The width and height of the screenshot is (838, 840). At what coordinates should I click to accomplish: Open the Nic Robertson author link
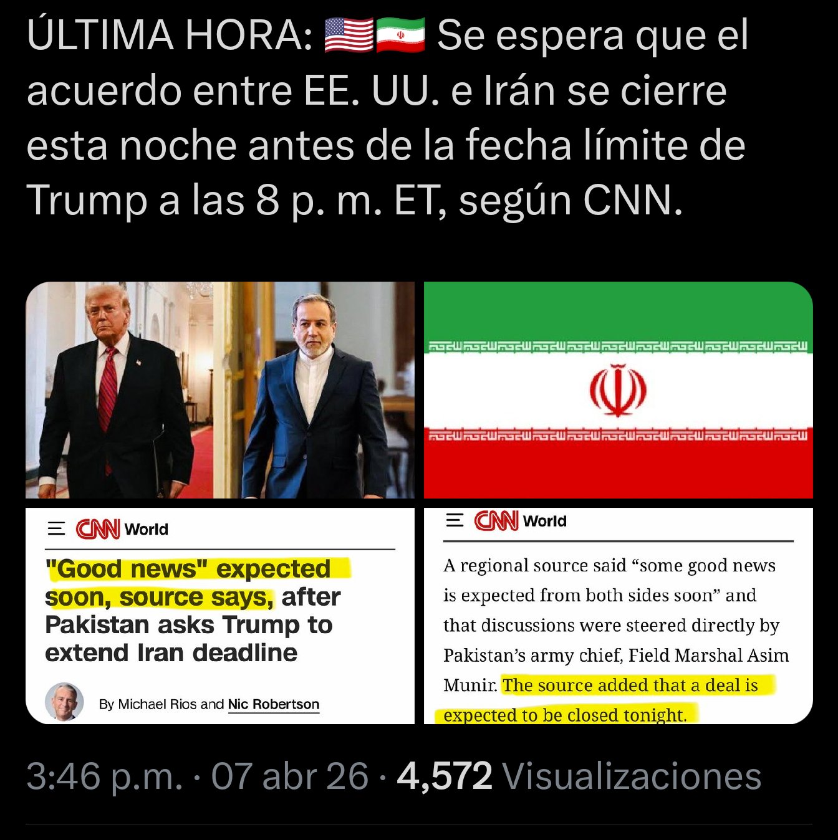(x=274, y=704)
